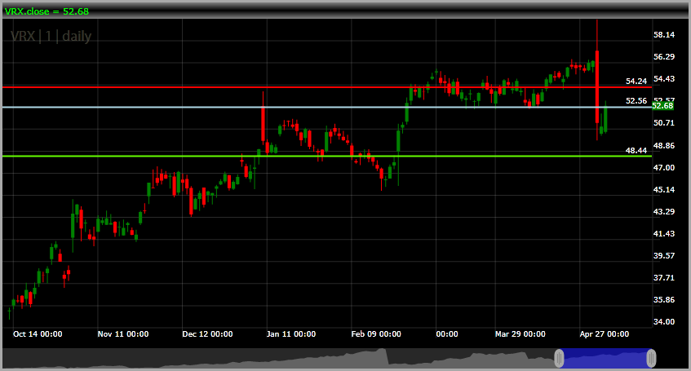Click the light blue 52.56 horizontal line
The image size is (691, 371).
click(327, 107)
